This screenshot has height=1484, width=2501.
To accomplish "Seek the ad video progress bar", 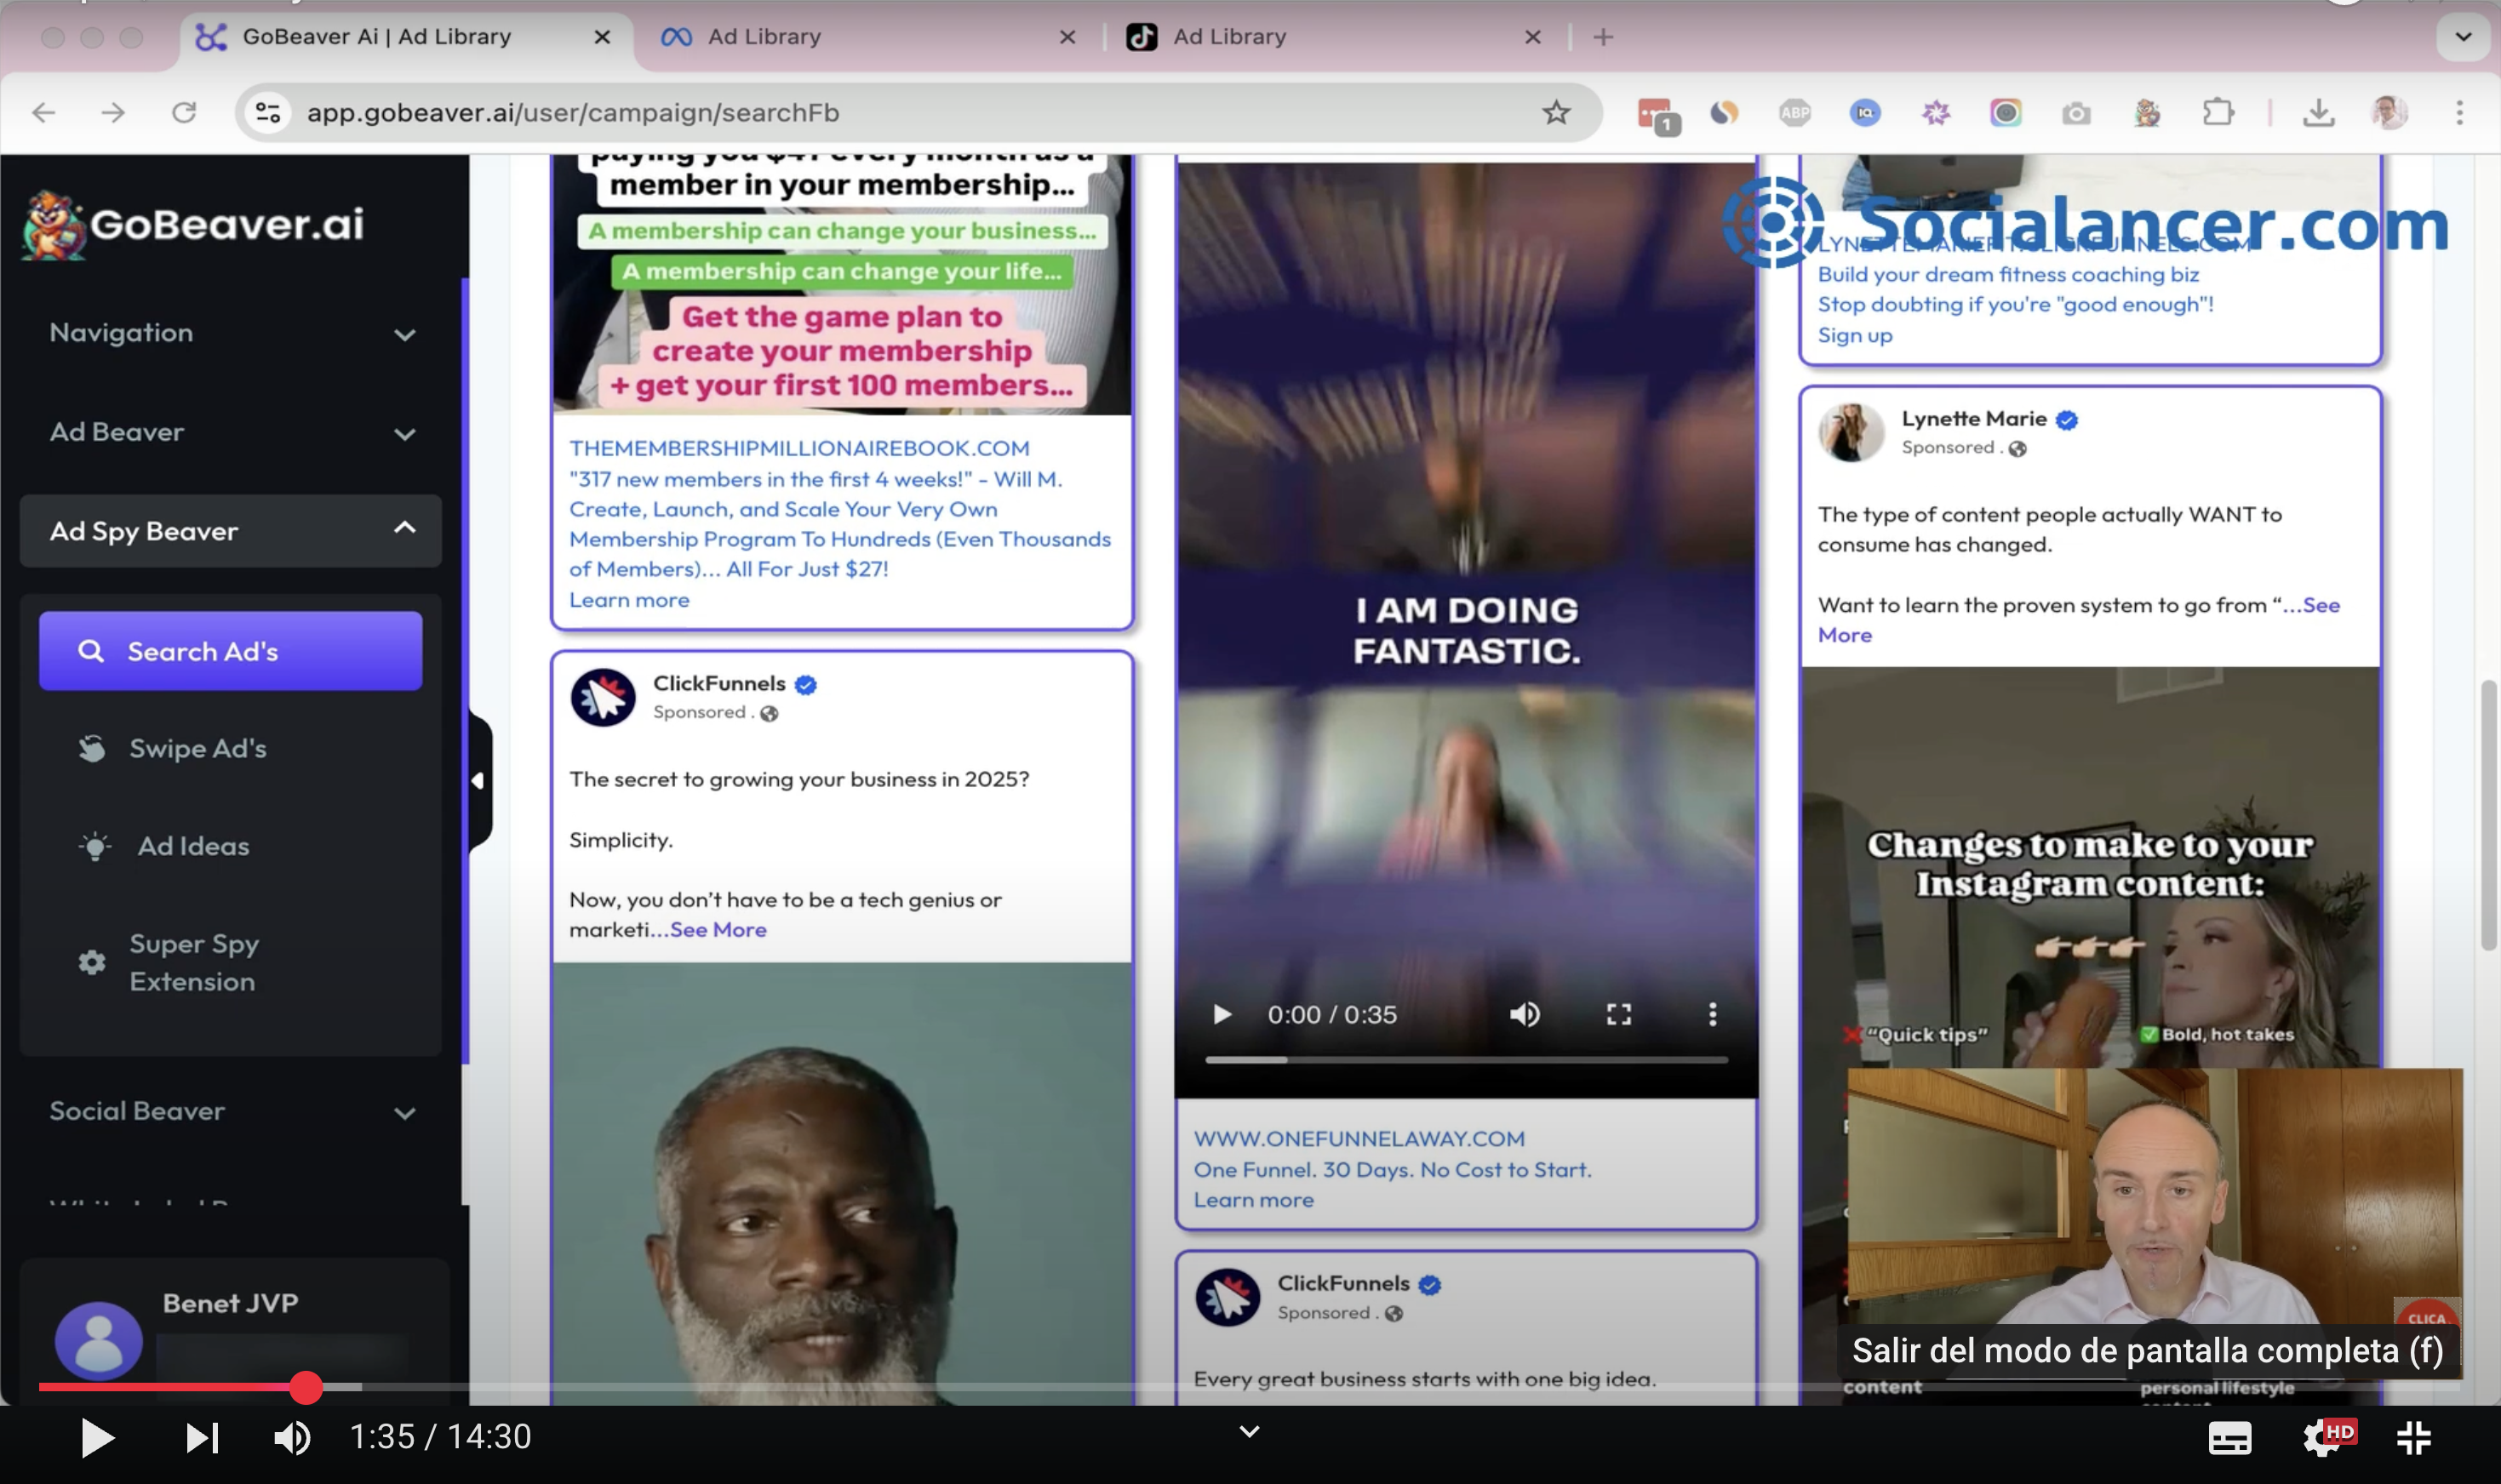I will (1467, 1059).
